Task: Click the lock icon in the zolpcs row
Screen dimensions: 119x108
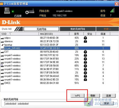Action: 85,38
